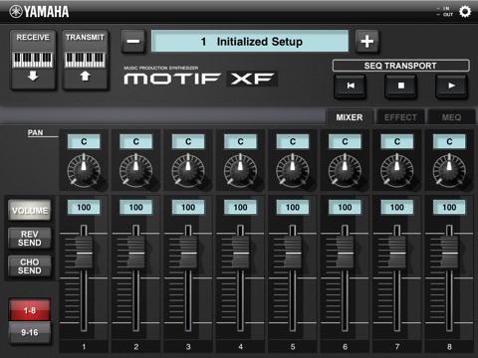Select volume value 100 of part 1

84,207
